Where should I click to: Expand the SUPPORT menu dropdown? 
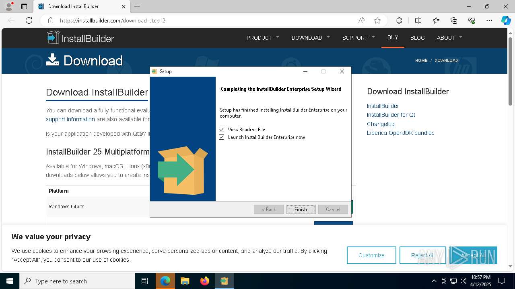(358, 38)
